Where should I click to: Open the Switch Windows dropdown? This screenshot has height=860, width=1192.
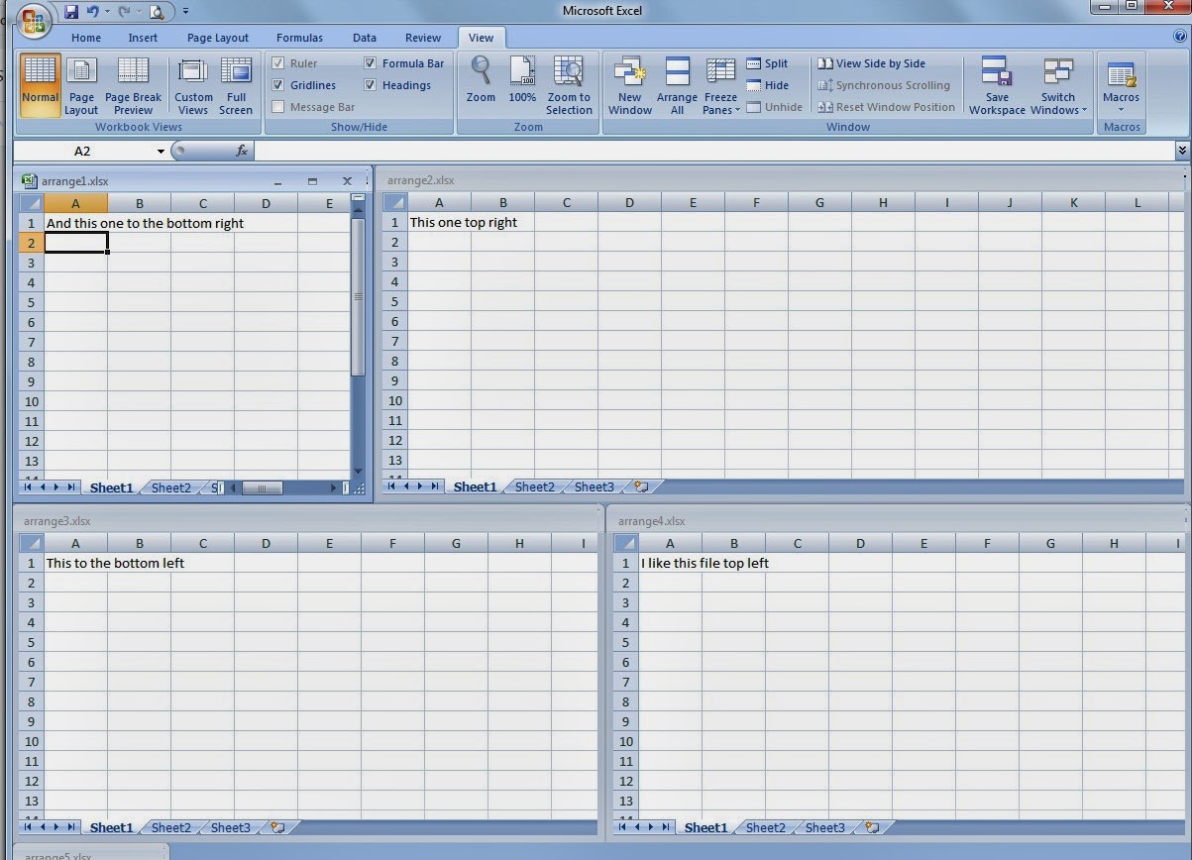pyautogui.click(x=1058, y=89)
